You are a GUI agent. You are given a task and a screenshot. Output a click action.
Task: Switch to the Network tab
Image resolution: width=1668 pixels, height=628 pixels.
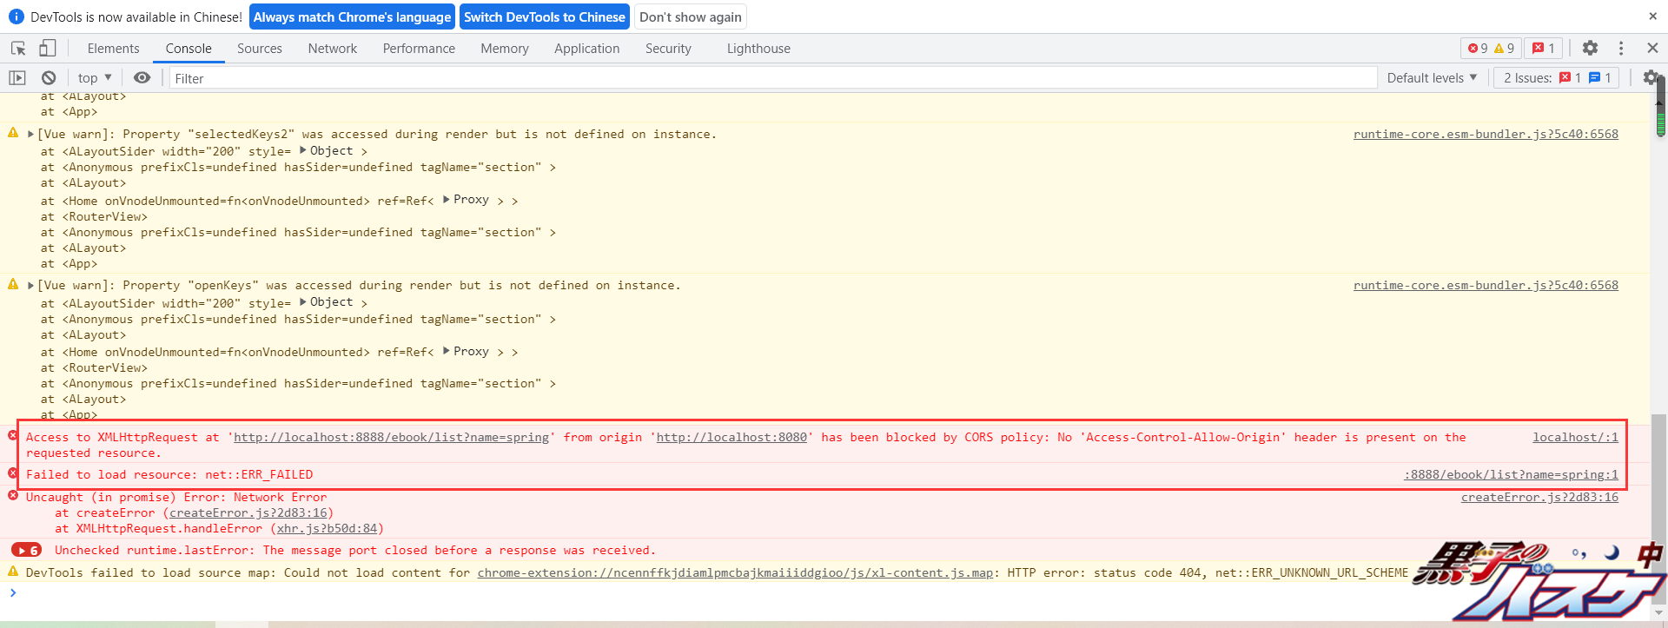coord(333,49)
